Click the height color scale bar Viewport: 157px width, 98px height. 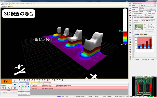click(x=125, y=27)
